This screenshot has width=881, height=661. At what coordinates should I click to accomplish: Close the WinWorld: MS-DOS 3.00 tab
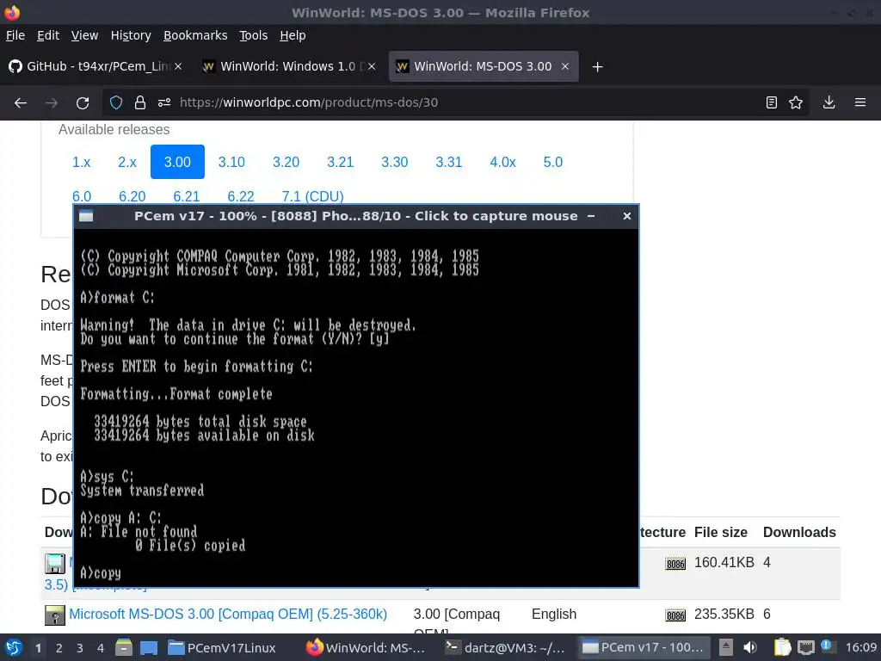(565, 66)
